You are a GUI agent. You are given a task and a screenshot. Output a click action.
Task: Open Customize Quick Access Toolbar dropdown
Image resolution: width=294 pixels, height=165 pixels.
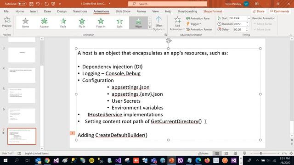(x=60, y=4)
